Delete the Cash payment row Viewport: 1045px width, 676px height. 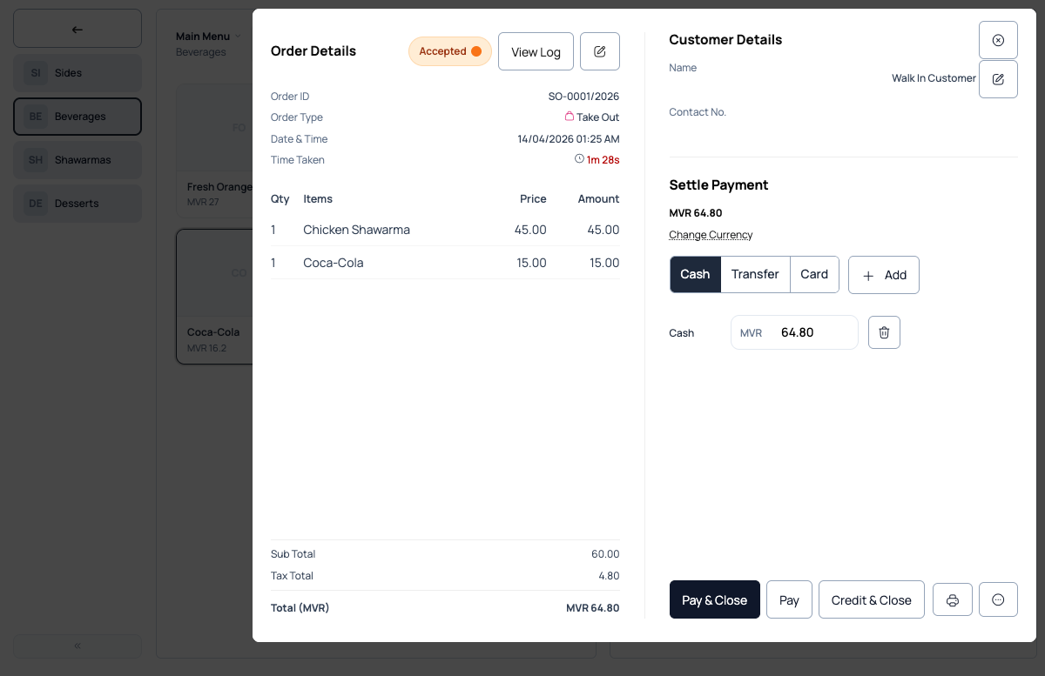tap(884, 332)
